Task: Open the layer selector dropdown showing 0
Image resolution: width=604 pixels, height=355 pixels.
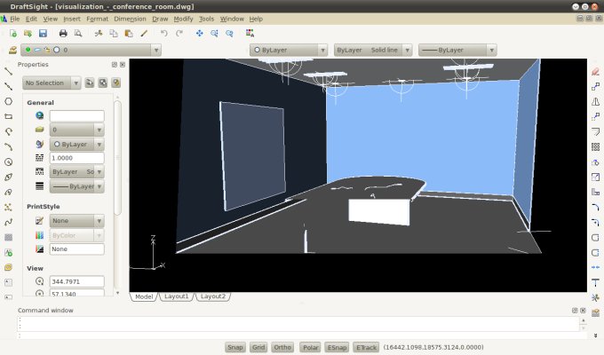Action: pyautogui.click(x=91, y=50)
